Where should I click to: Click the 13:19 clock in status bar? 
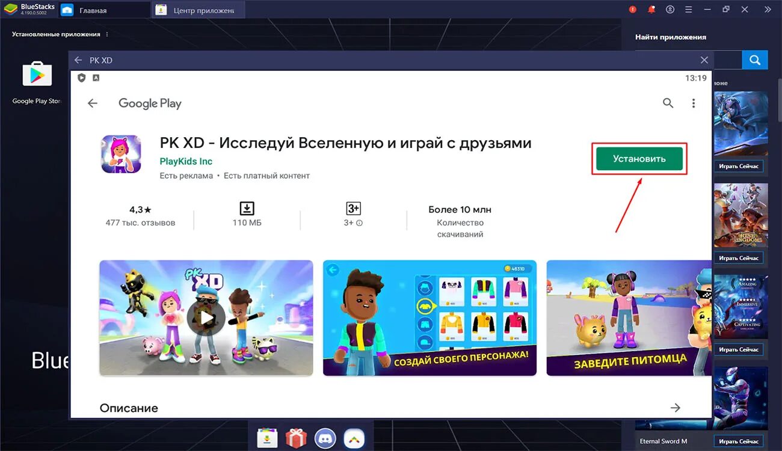coord(696,78)
